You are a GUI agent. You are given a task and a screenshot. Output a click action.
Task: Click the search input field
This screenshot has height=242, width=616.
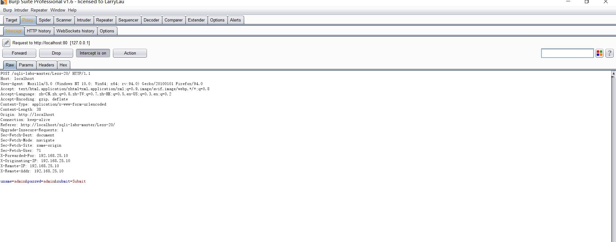point(567,53)
